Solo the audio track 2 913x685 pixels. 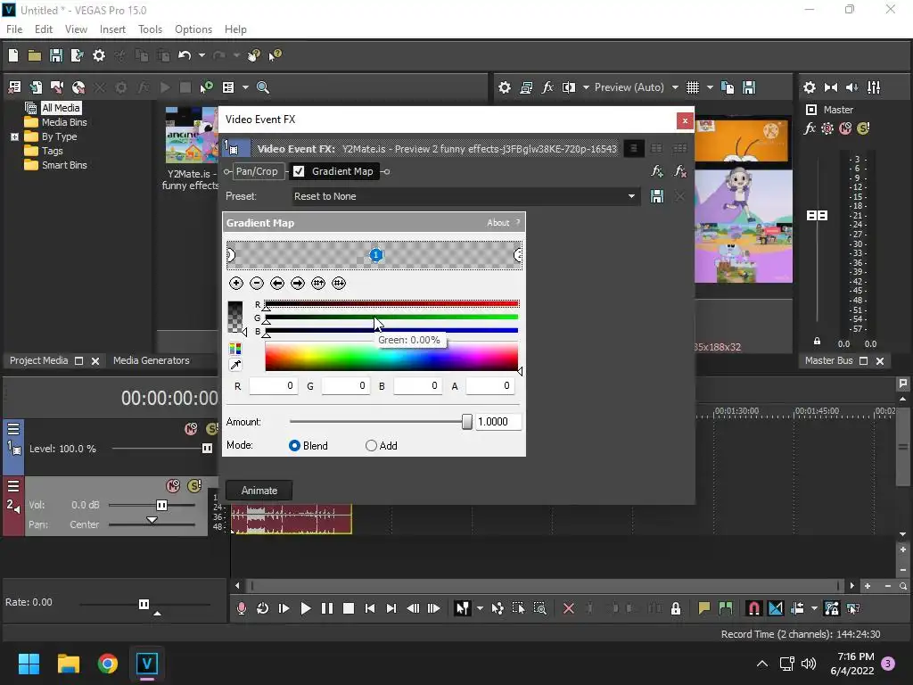(x=194, y=486)
